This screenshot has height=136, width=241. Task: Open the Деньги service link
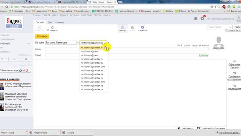click(x=64, y=15)
